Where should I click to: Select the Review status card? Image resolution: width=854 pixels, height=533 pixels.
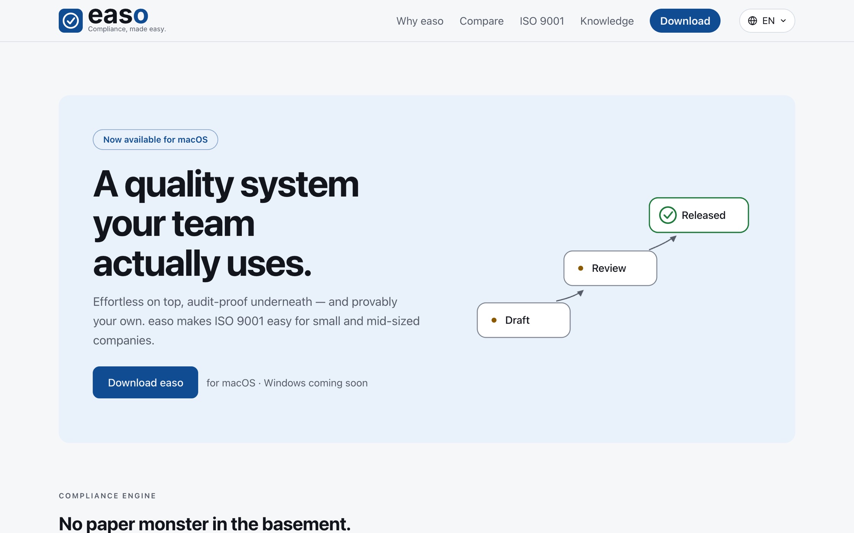pos(610,268)
